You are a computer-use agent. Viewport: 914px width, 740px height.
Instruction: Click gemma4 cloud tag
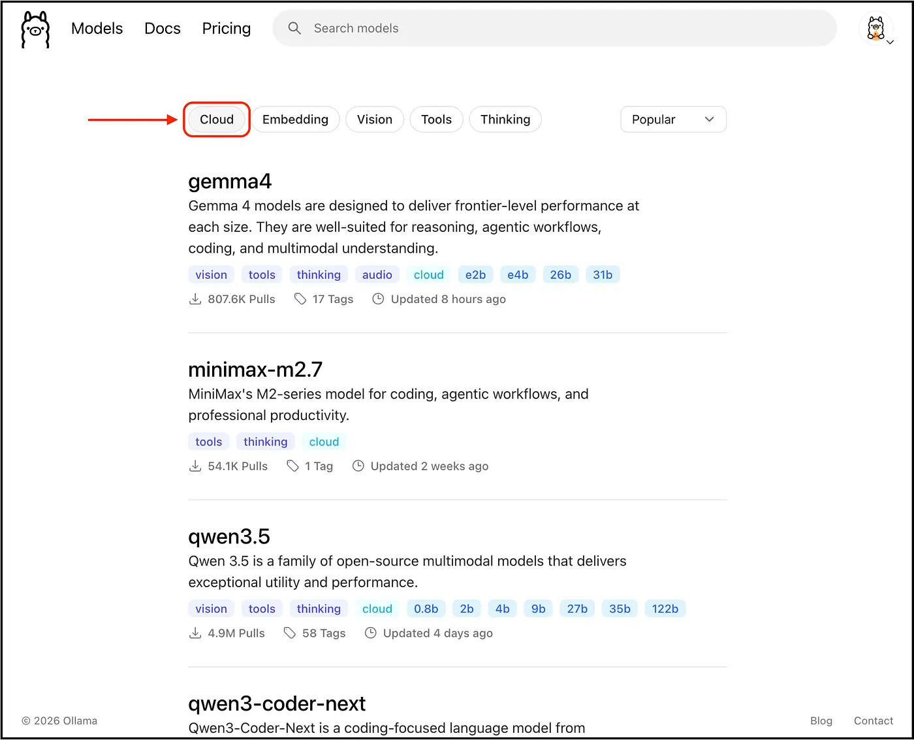click(x=428, y=275)
